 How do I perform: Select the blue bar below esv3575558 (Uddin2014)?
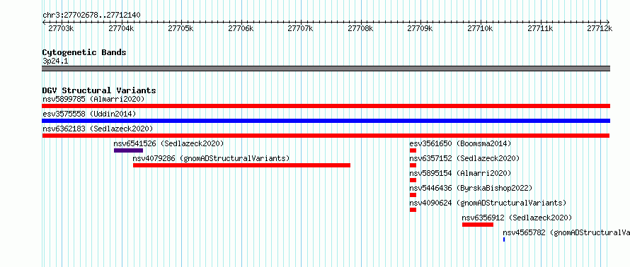(326, 121)
